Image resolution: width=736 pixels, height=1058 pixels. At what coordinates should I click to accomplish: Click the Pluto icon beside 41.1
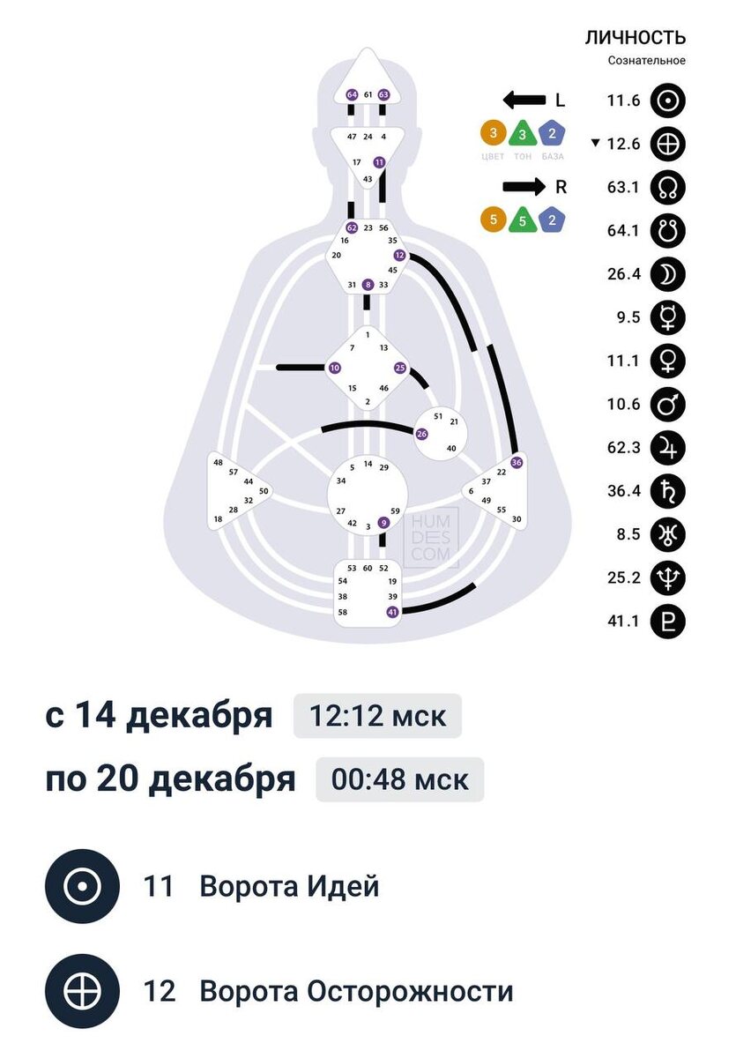point(667,621)
